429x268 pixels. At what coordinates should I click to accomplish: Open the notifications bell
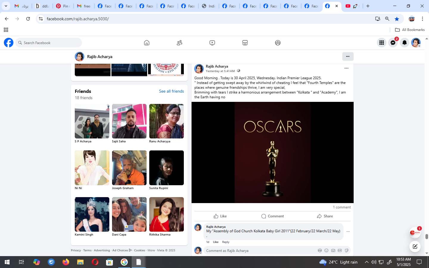(404, 43)
